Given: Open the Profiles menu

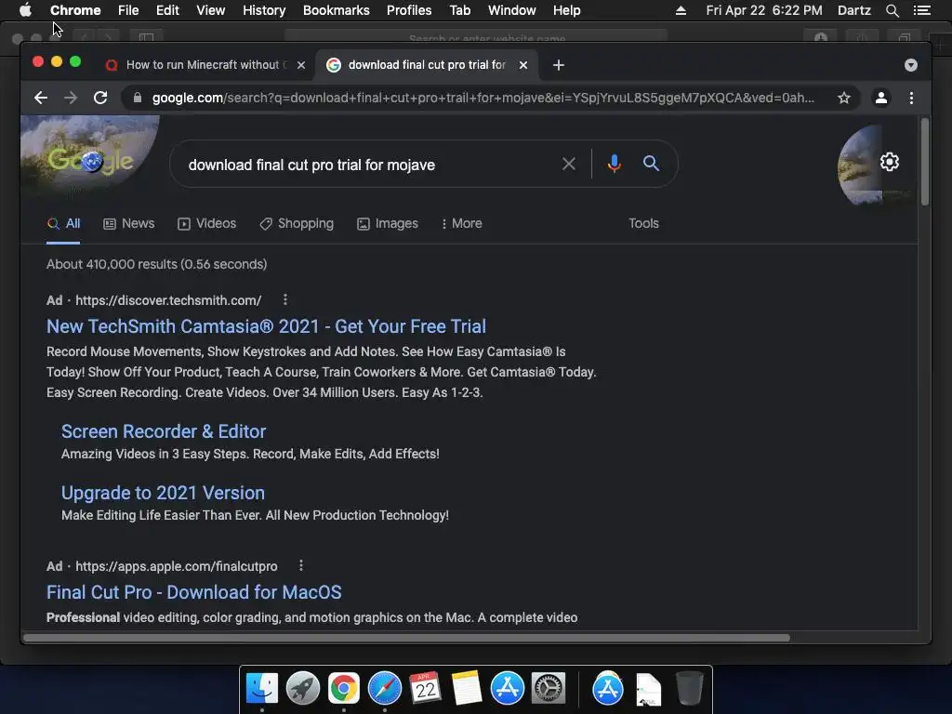Looking at the screenshot, I should click(x=409, y=10).
